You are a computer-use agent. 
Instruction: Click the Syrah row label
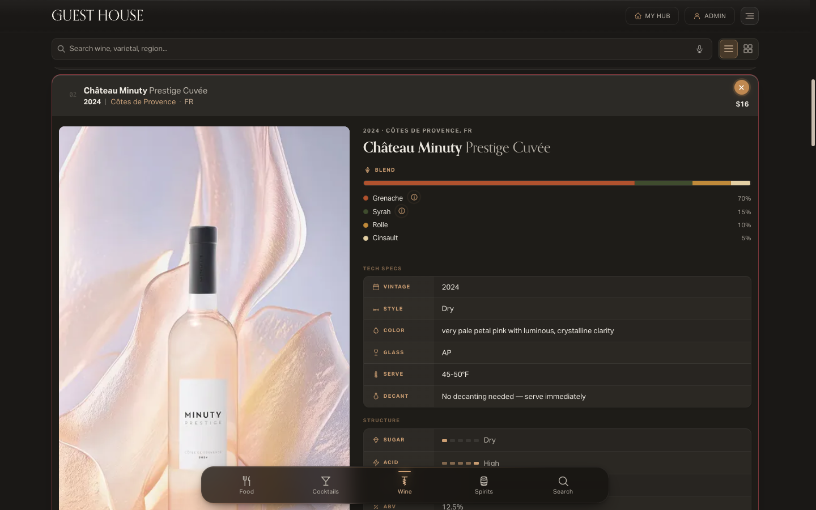click(x=381, y=211)
